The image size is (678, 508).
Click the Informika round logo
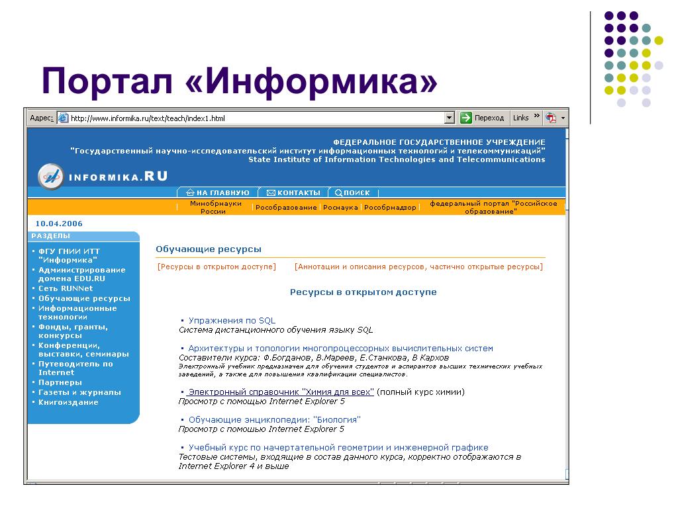pos(50,176)
